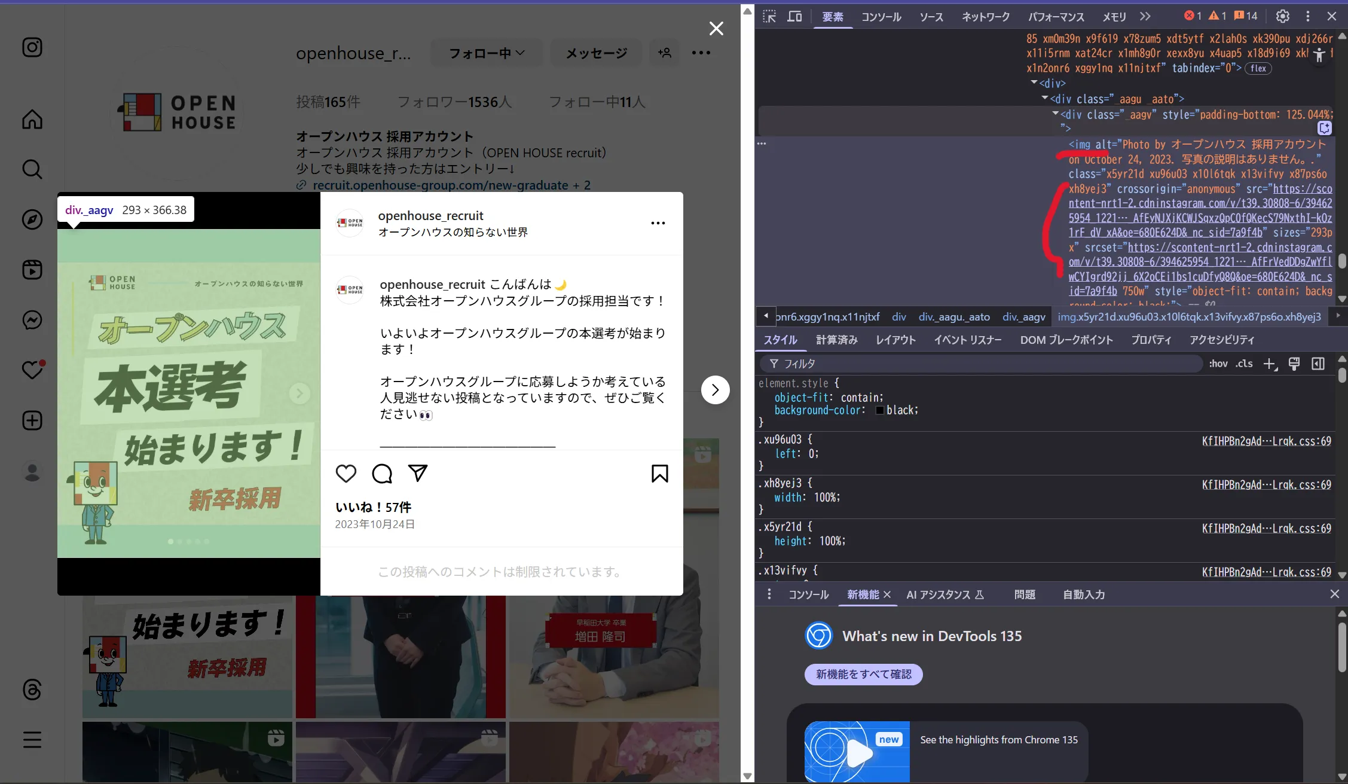Image resolution: width=1348 pixels, height=784 pixels.
Task: Open KfIHPBn2gAd CSS link for .xu96u03
Action: tap(1267, 441)
